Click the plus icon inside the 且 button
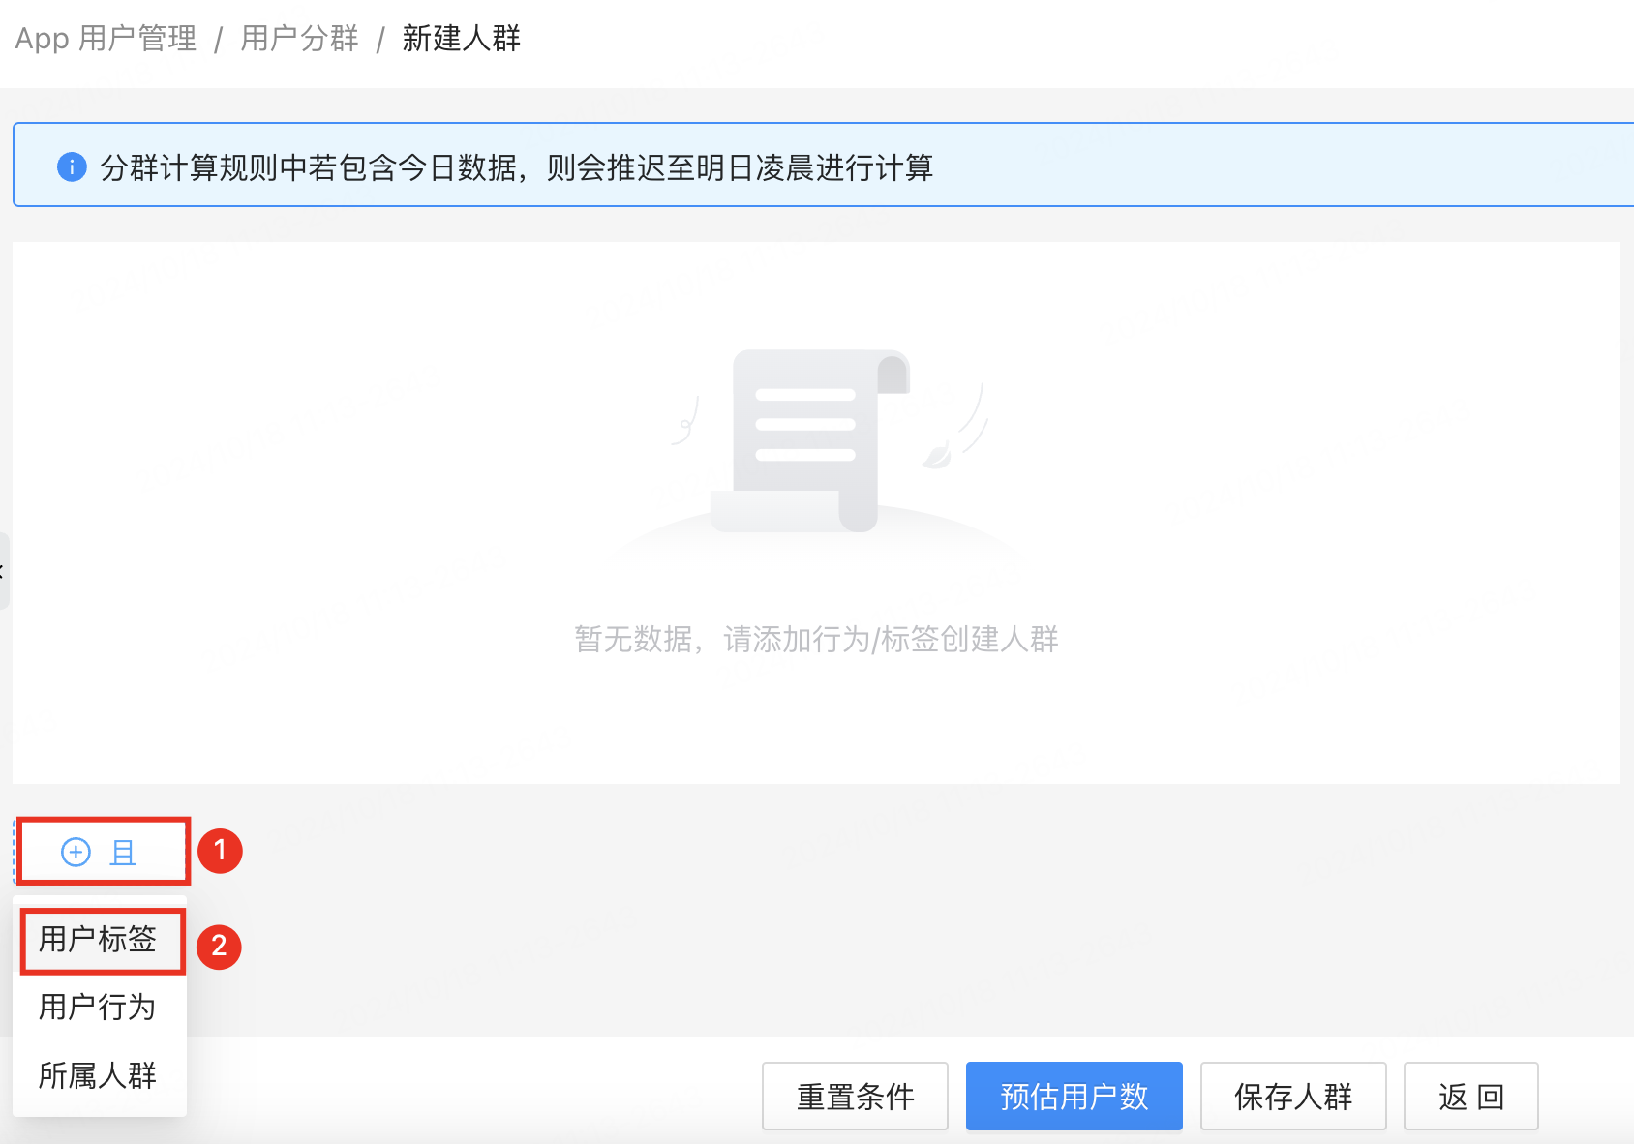 pos(76,852)
